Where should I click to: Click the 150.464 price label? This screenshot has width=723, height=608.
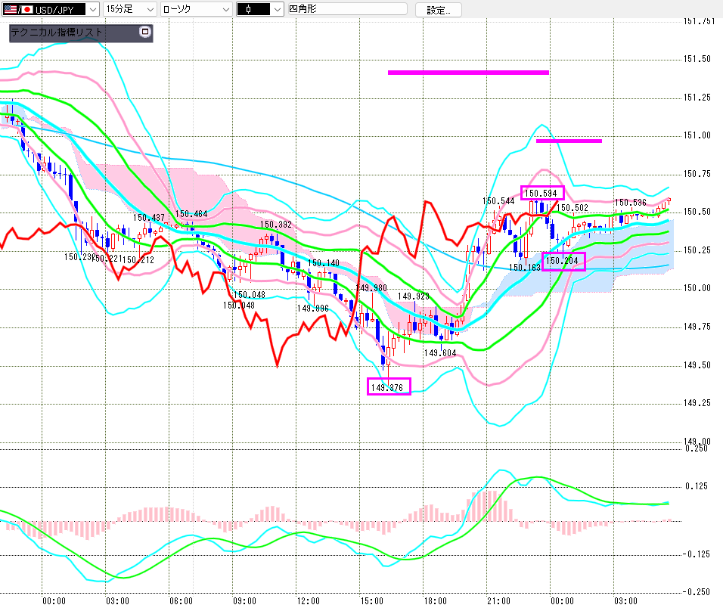(x=191, y=215)
